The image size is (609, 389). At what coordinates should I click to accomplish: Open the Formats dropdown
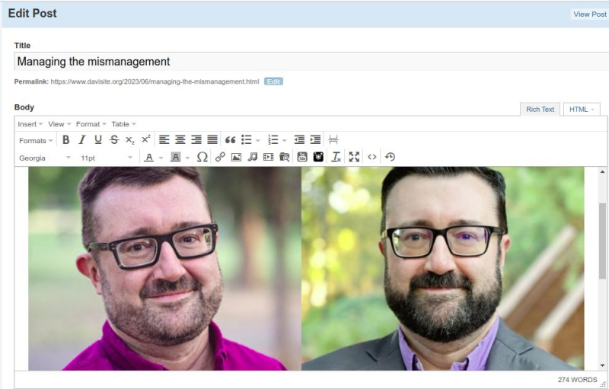[x=36, y=141]
